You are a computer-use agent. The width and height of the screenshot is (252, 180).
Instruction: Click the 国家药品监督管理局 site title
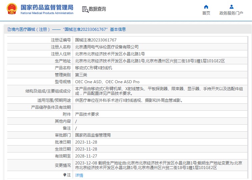tap(47, 7)
